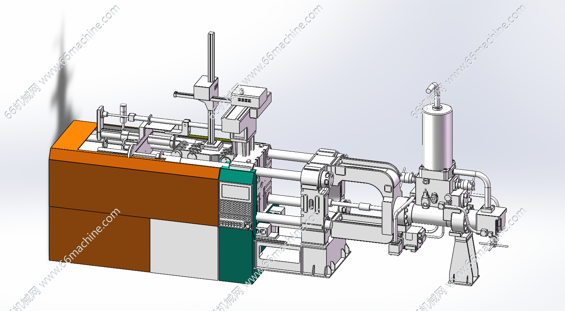The width and height of the screenshot is (565, 311).
Task: Pick the light gray front door panel
Action: coord(184,249)
